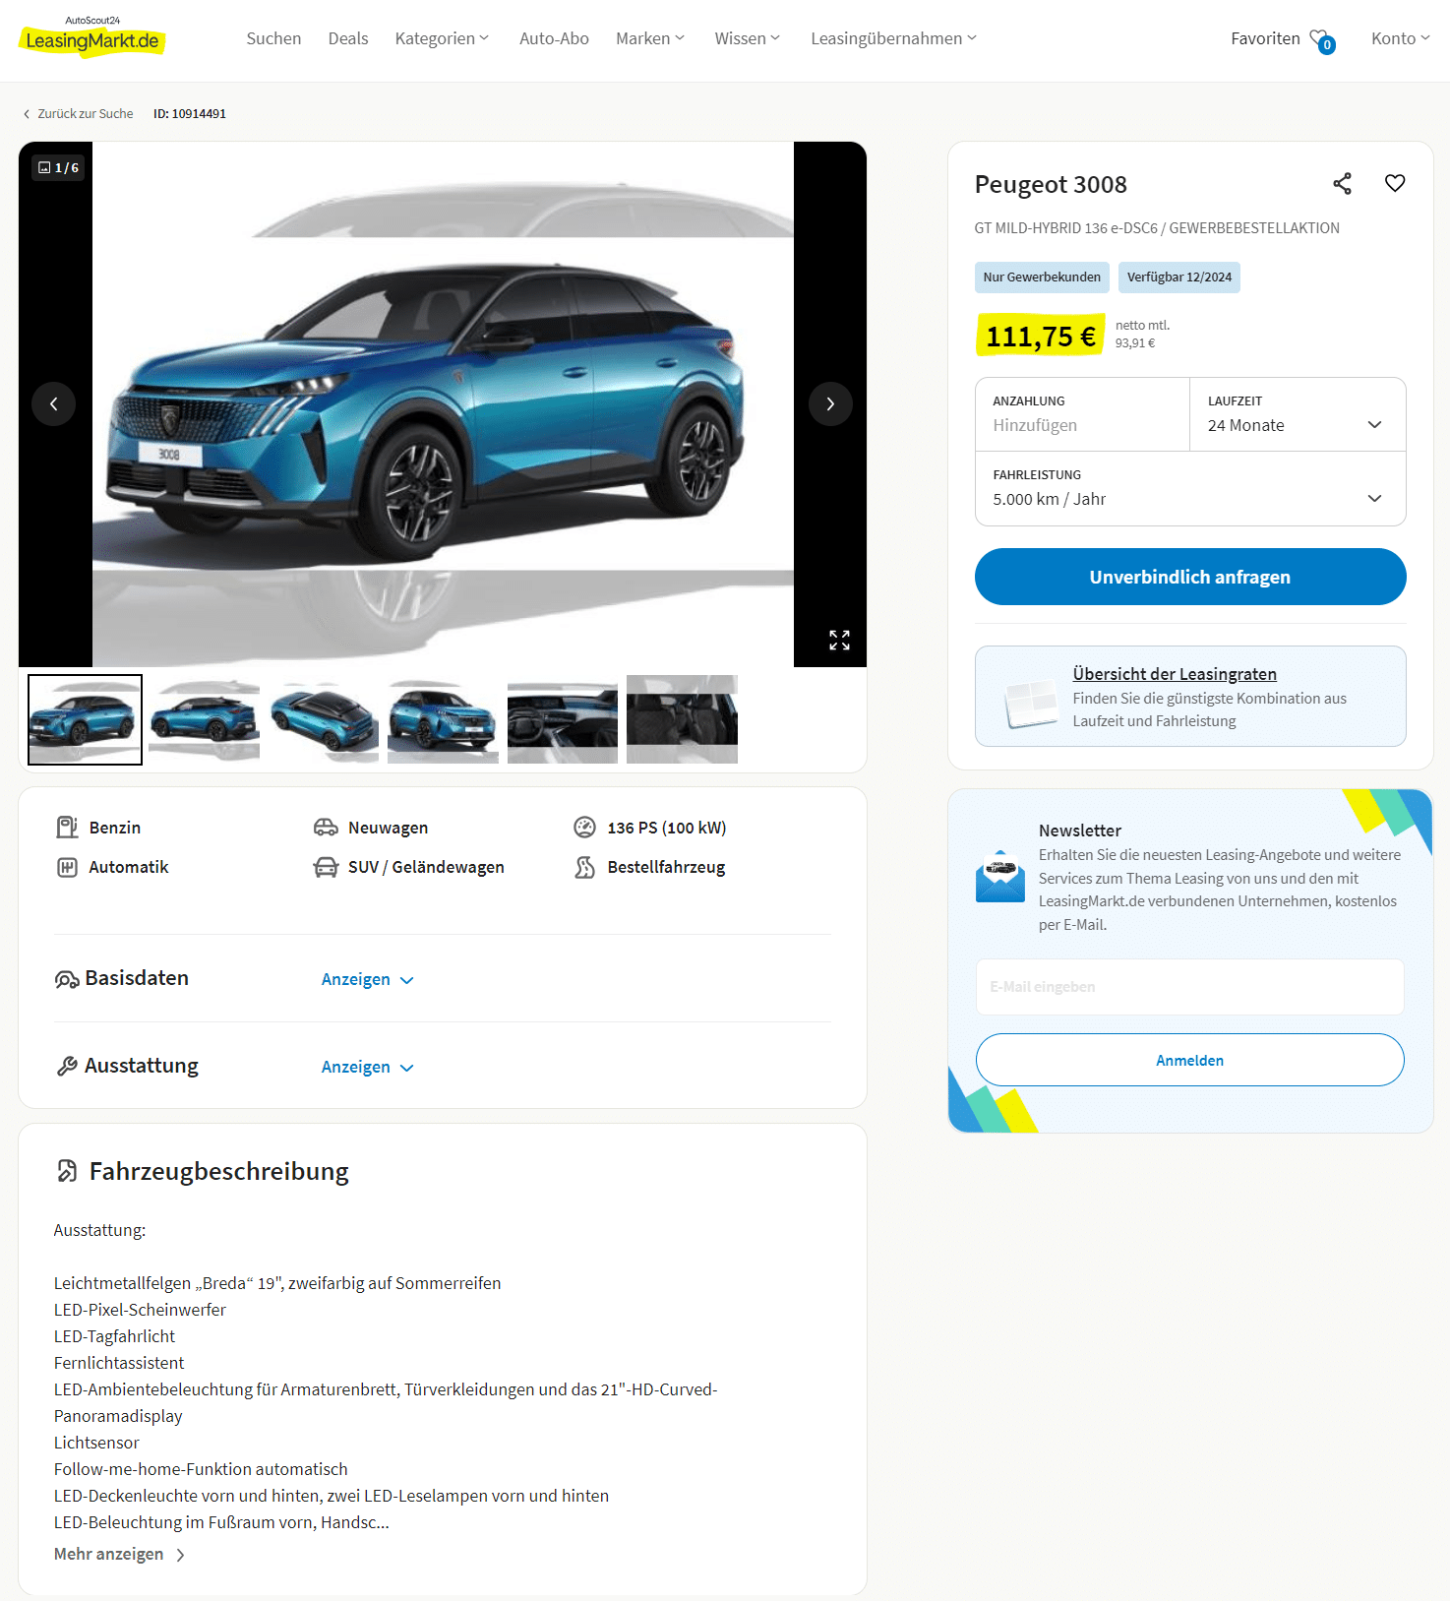Open fullscreen image view icon
Viewport: 1450px width, 1601px height.
(839, 641)
